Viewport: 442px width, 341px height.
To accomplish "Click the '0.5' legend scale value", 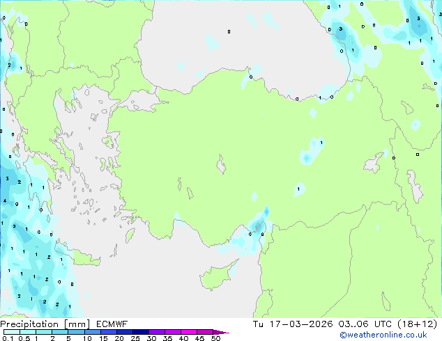I will pos(24,338).
